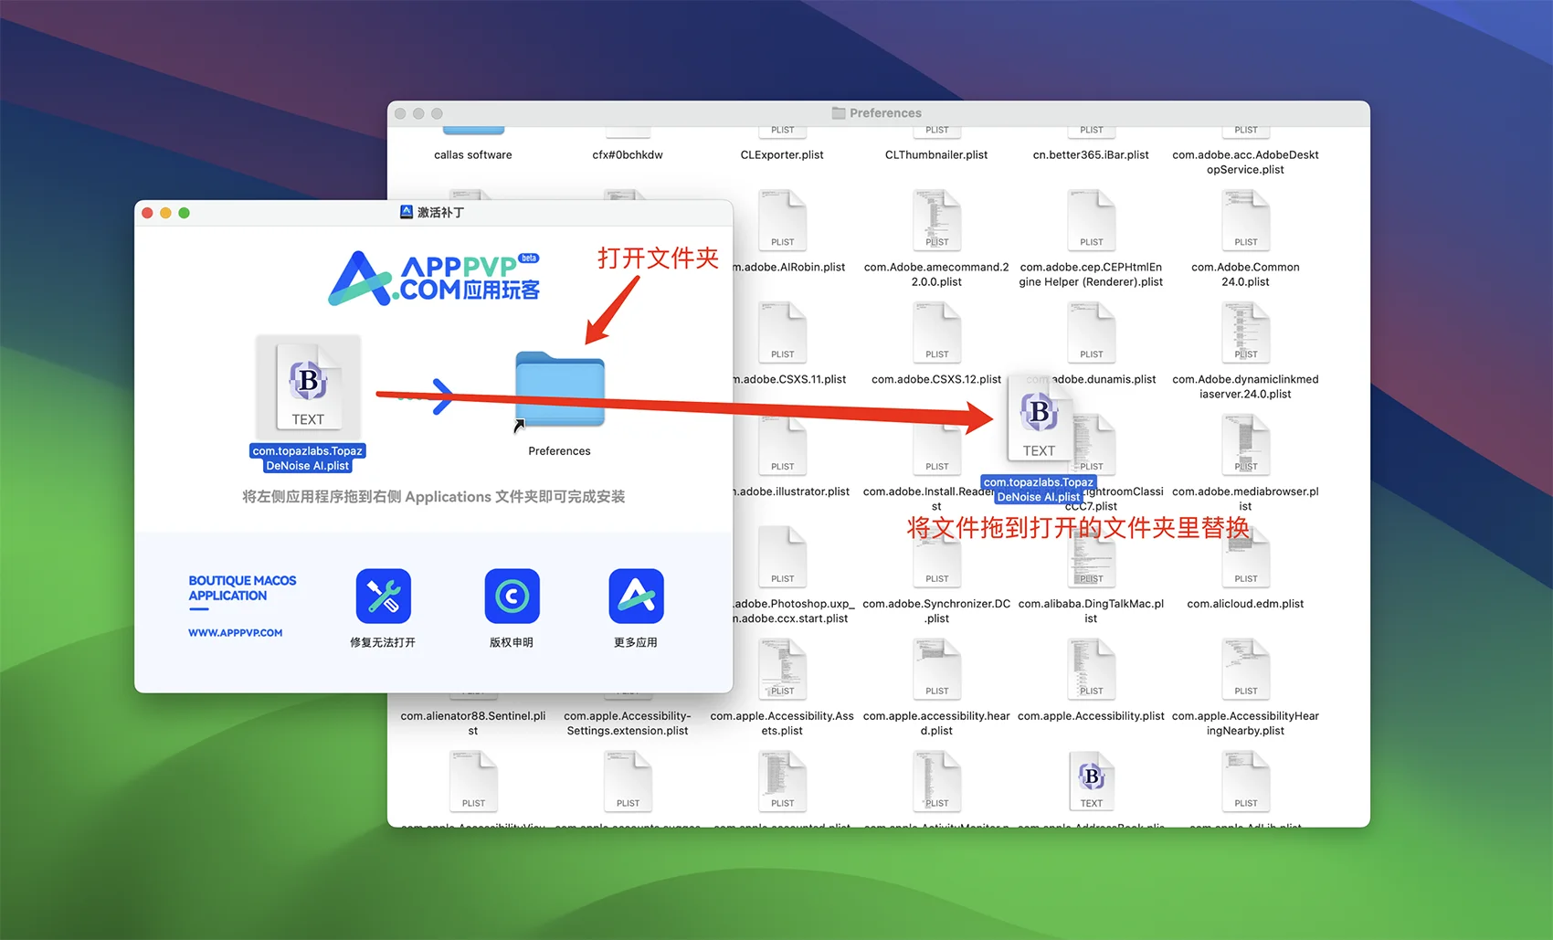This screenshot has height=940, width=1553.
Task: Click the APPPVP.COM 应用玩客 logo
Action: 434,278
